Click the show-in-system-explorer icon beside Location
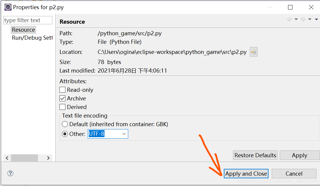 point(253,52)
